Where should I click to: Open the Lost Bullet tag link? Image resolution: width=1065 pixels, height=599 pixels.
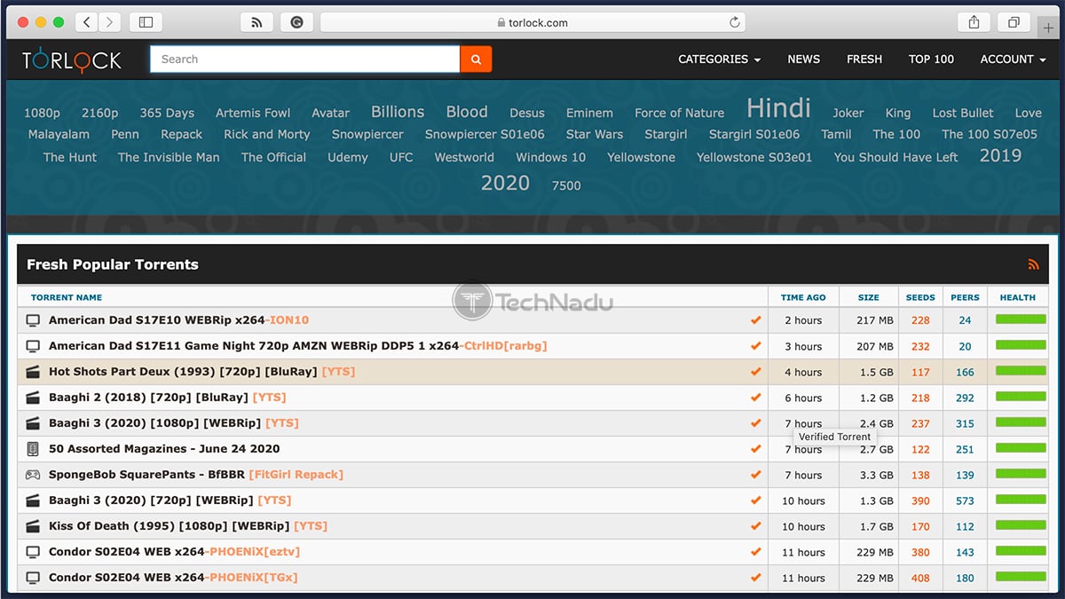pos(963,113)
